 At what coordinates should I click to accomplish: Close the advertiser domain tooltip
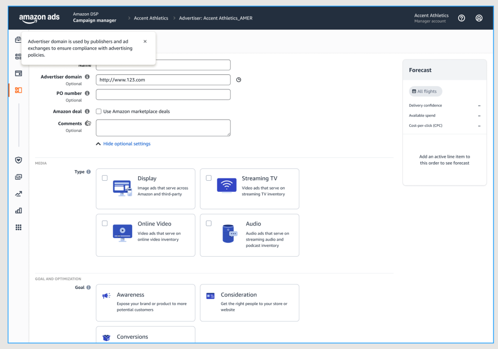pyautogui.click(x=145, y=41)
